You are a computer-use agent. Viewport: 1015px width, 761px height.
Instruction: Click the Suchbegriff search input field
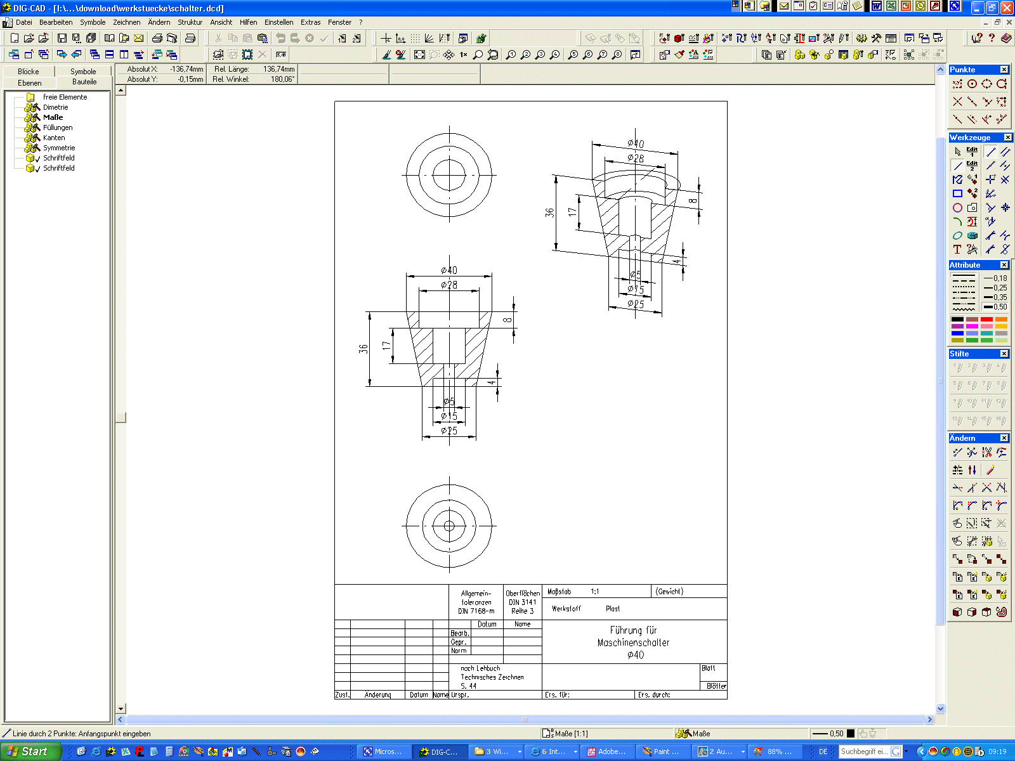(x=864, y=751)
